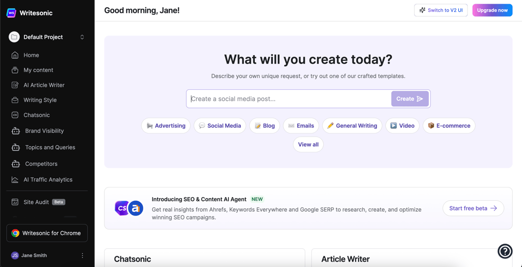
Task: Open the help question mark button
Action: click(505, 251)
